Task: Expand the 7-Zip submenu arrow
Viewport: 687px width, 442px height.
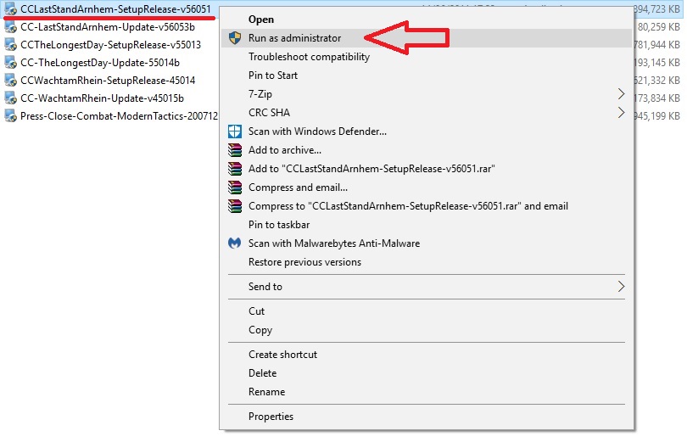Action: [621, 93]
